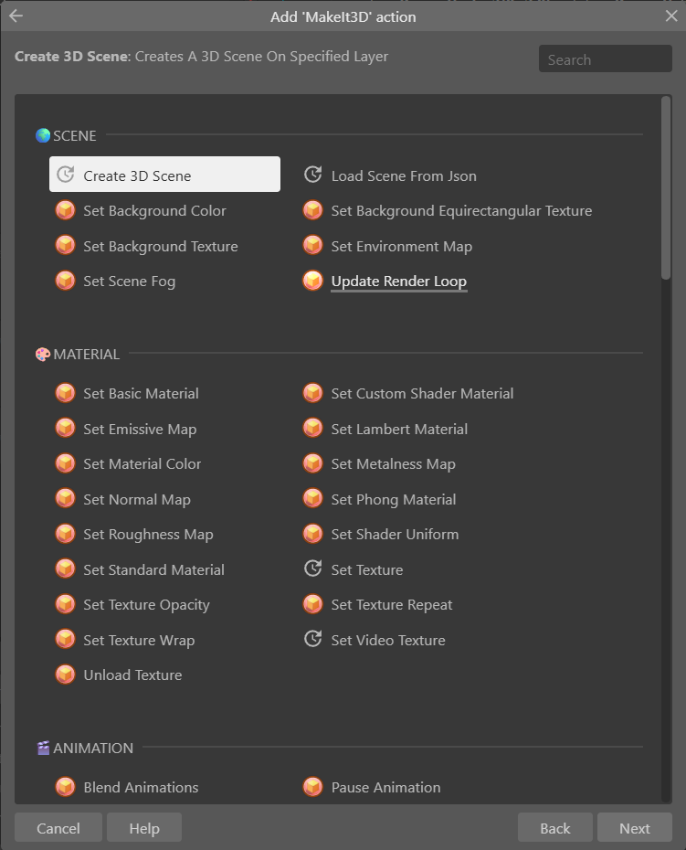Pick the Update Render Loop label

[399, 282]
